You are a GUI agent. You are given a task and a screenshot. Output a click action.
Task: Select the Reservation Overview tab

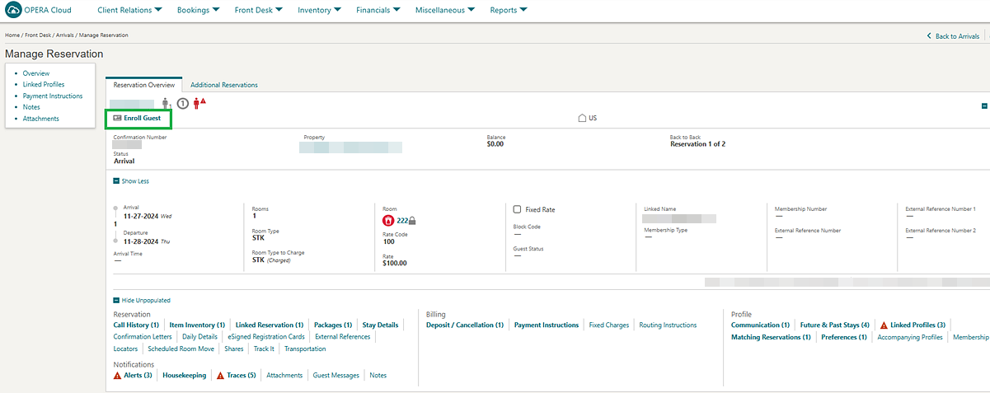[144, 85]
